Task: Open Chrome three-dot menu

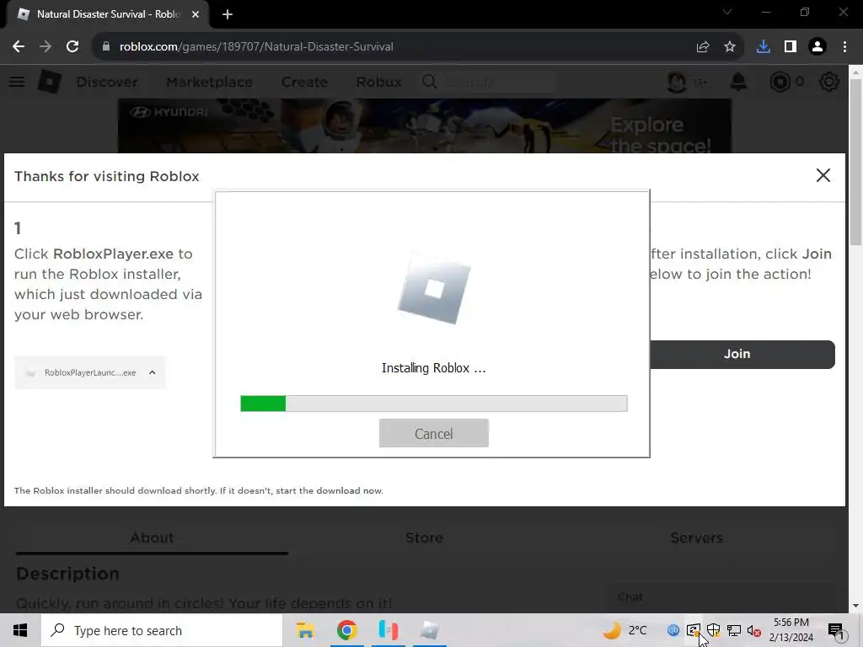Action: pos(844,47)
